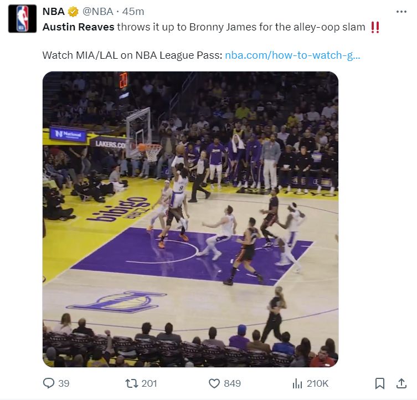Repost the alley-oop tweet
The image size is (417, 400).
[x=131, y=383]
